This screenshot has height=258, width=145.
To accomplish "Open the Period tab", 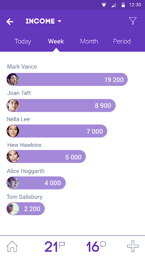I will (122, 41).
